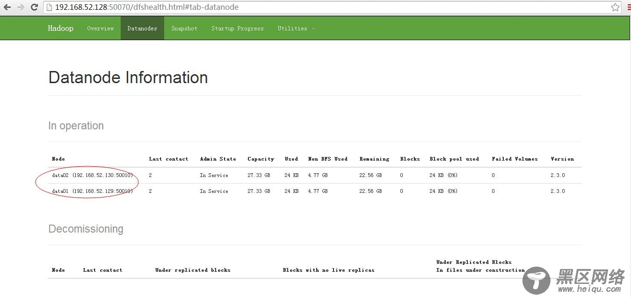The width and height of the screenshot is (631, 297).
Task: Click version 2.3.0 in data02 row
Action: pos(558,175)
